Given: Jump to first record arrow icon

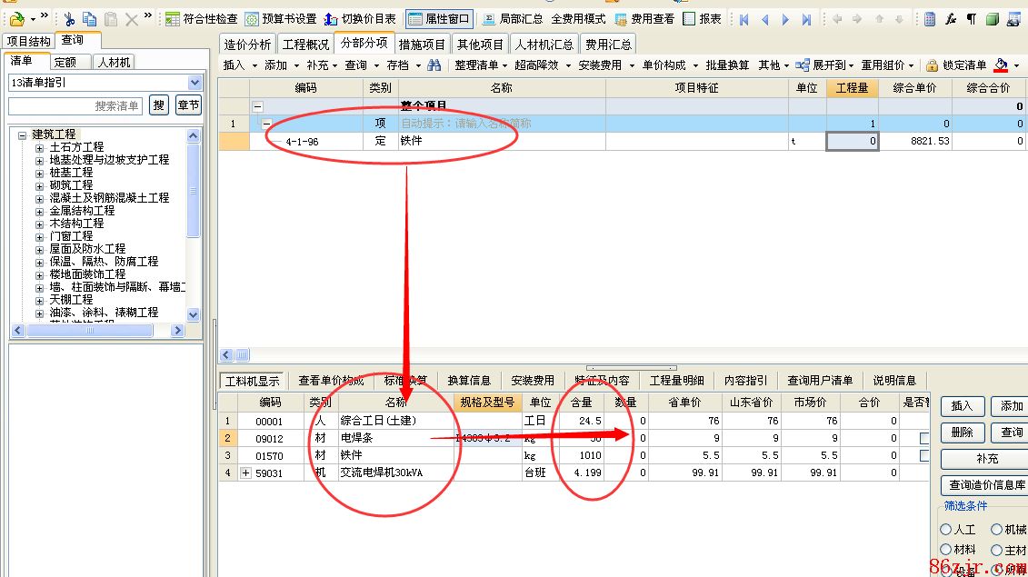Looking at the screenshot, I should pos(744,18).
